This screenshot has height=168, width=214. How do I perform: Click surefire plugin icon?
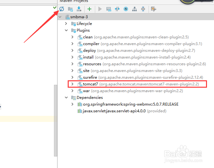pyautogui.click(x=80, y=78)
